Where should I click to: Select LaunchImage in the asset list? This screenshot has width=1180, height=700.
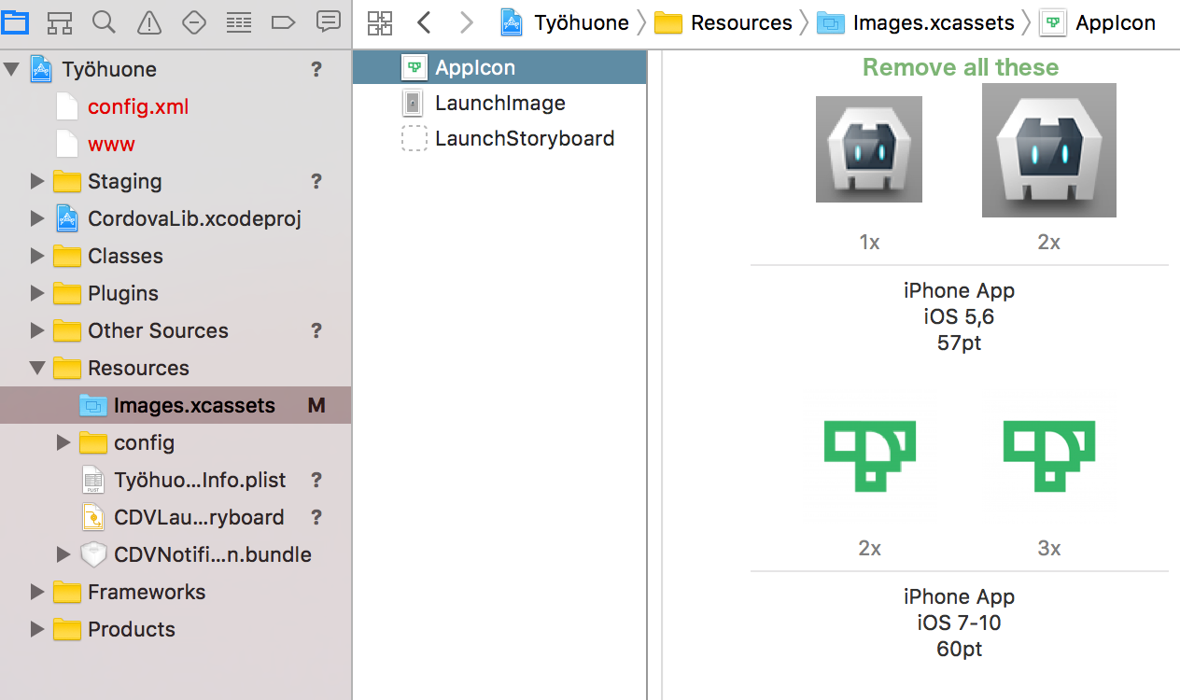click(x=499, y=103)
